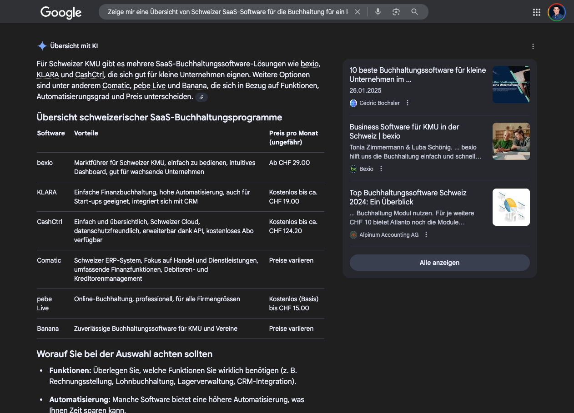Click the date '26.01.2025' on first result
This screenshot has width=574, height=413.
pyautogui.click(x=365, y=90)
